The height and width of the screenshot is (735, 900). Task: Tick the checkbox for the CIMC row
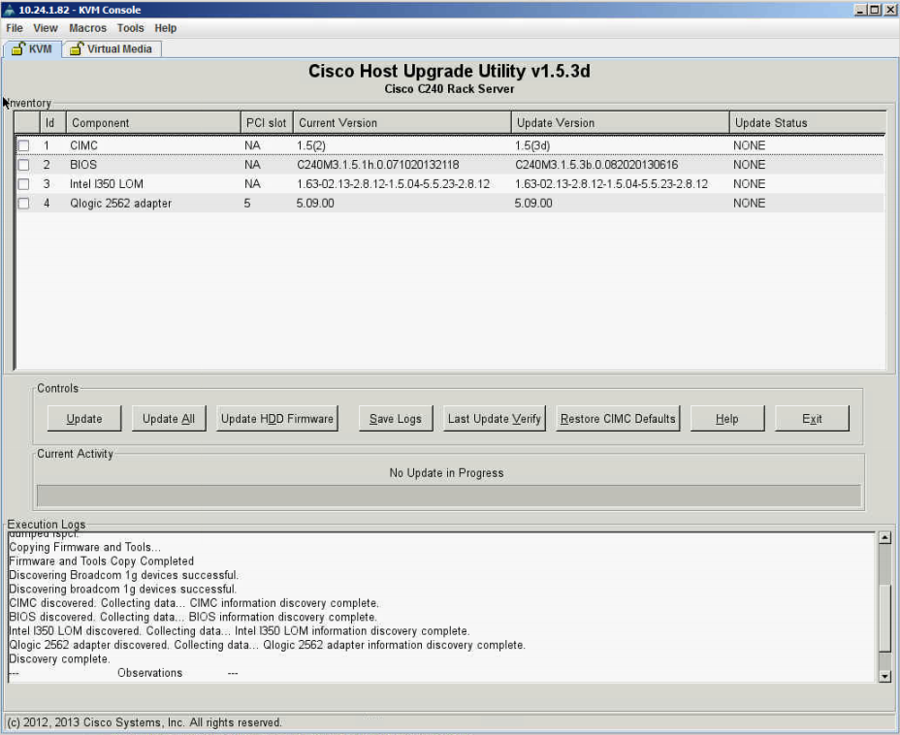[23, 145]
